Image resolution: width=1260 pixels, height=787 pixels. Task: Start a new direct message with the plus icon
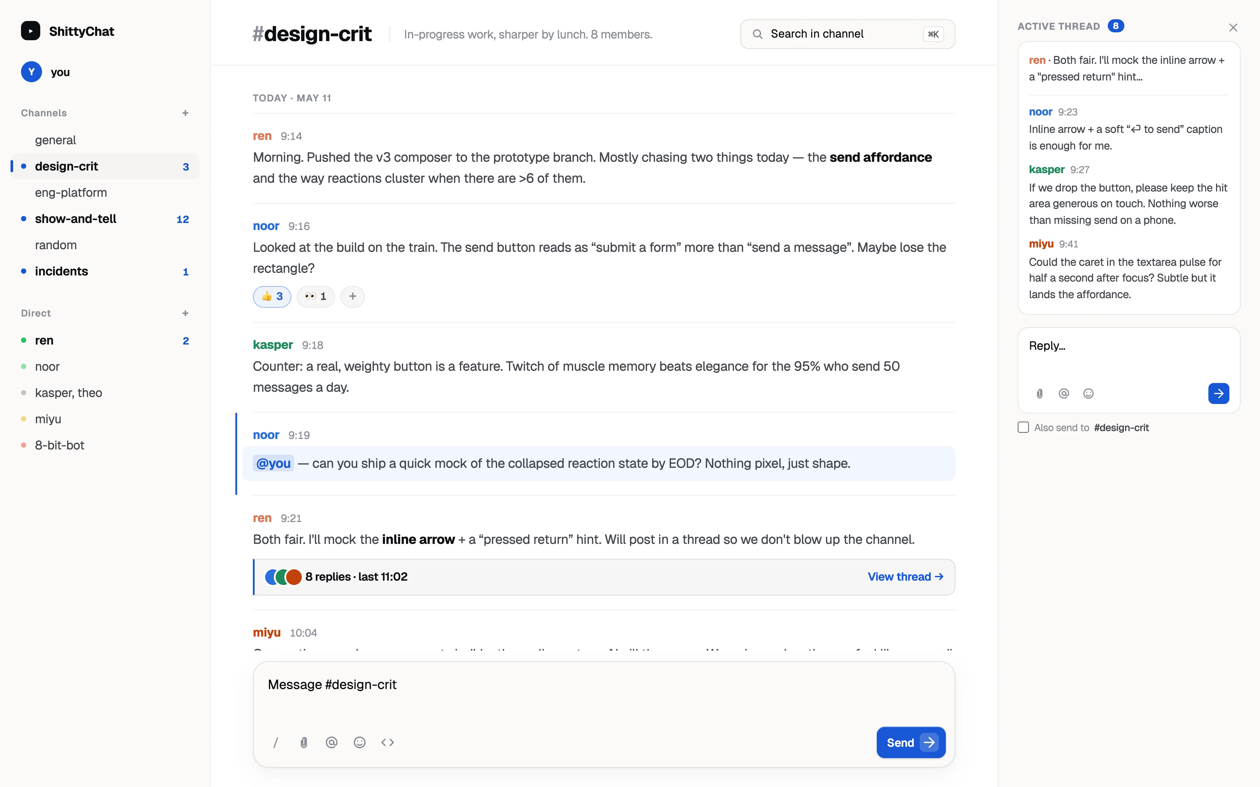pos(185,313)
